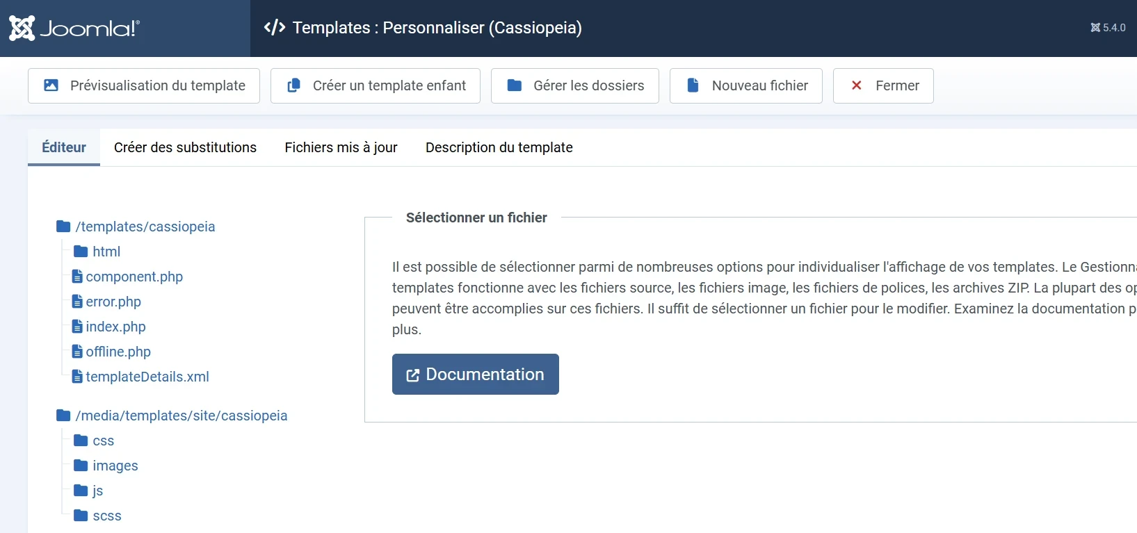Open templateDetails.xml for editing

(147, 376)
